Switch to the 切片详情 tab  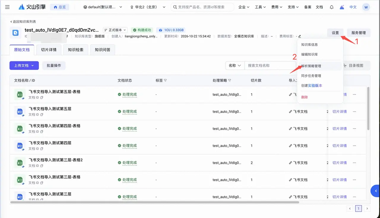pos(49,50)
